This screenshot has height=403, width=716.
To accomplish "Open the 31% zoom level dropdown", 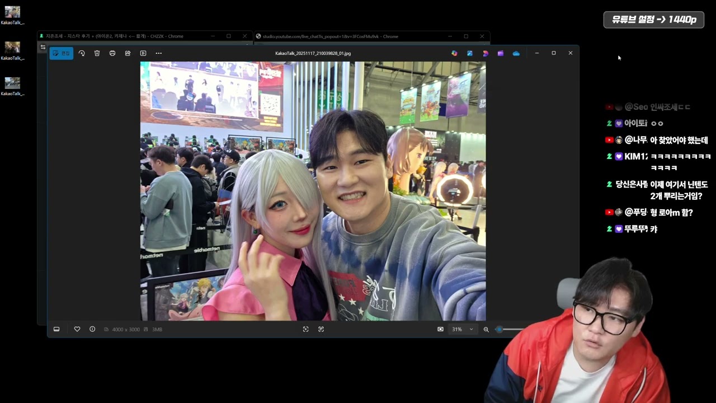I will tap(463, 329).
